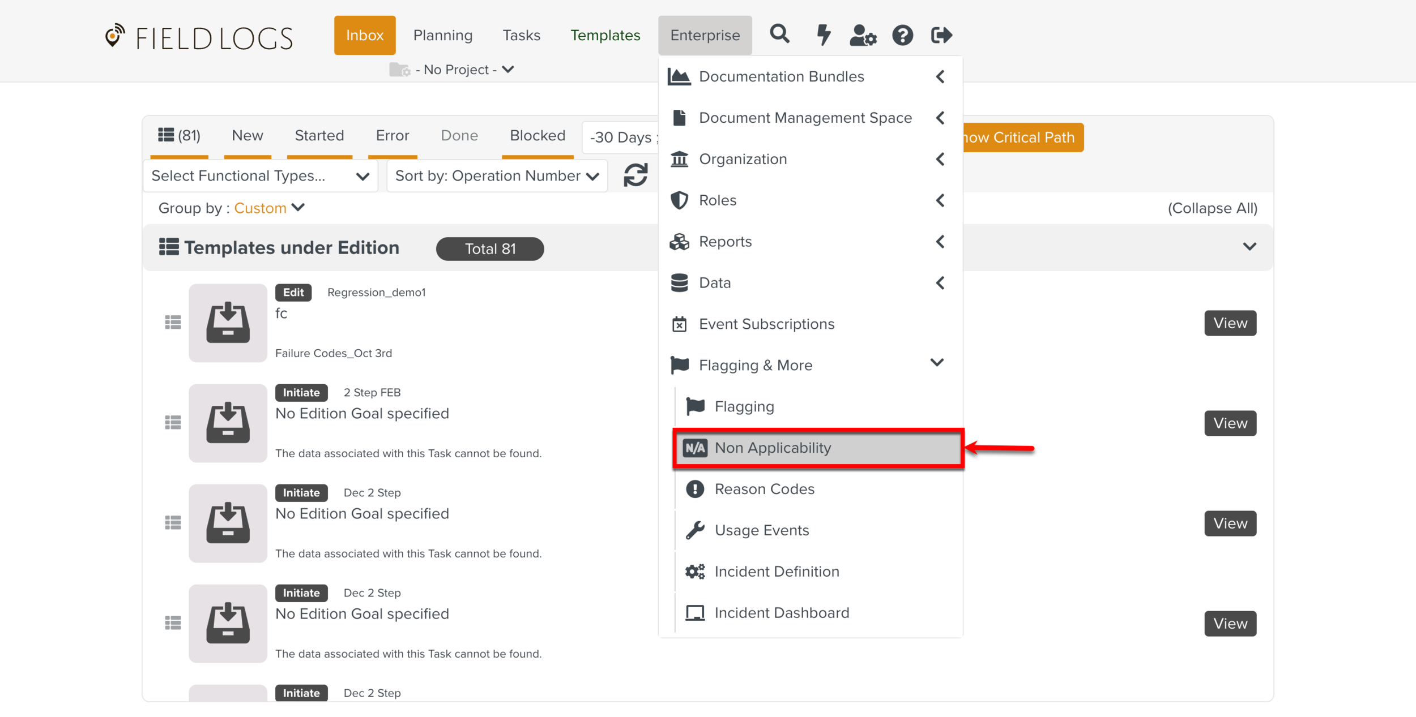Image resolution: width=1416 pixels, height=717 pixels.
Task: Open the lightning bolt quick actions icon
Action: coord(823,35)
